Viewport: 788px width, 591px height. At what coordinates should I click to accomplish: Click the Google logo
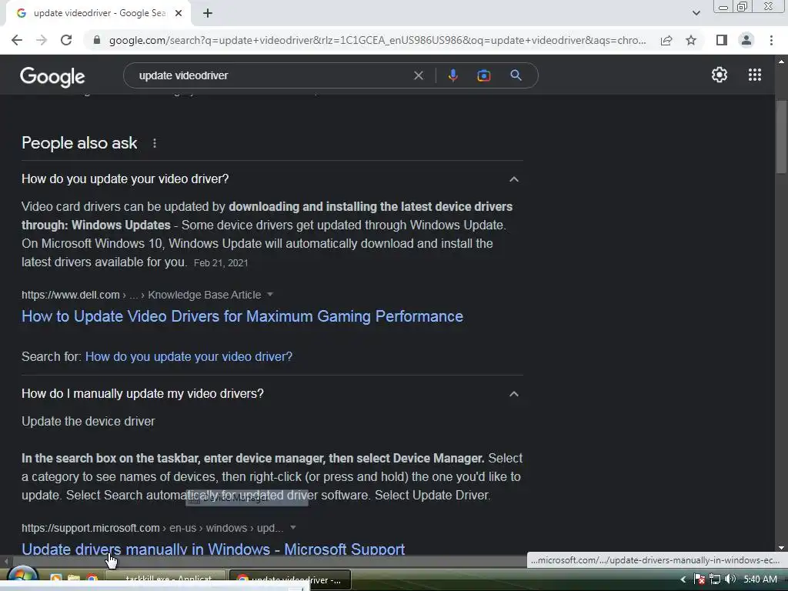click(52, 76)
